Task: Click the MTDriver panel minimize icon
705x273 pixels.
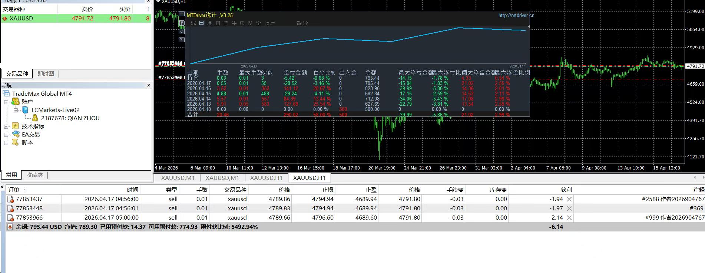Action: coord(181,14)
